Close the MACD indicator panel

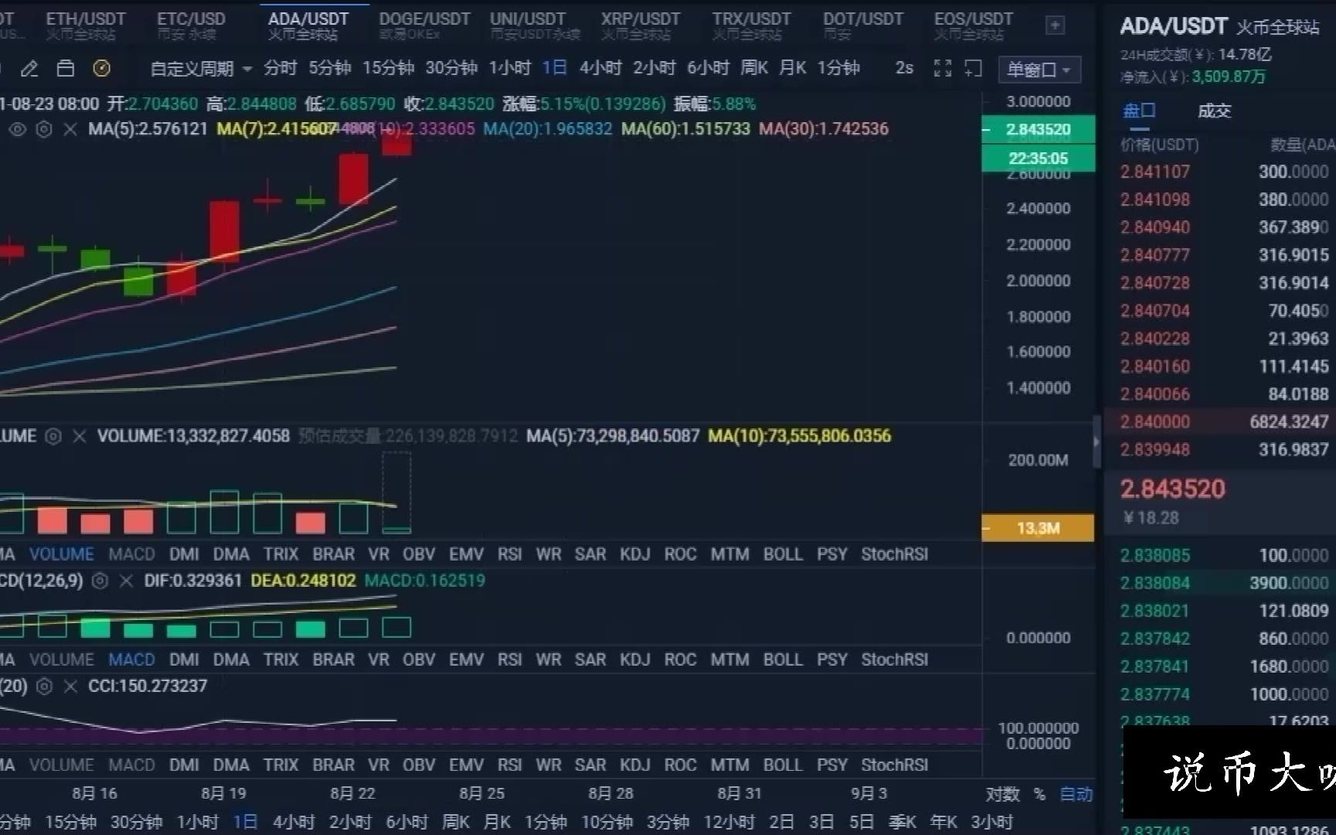(126, 581)
